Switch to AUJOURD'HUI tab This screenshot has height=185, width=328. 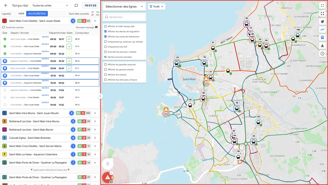tap(37, 14)
